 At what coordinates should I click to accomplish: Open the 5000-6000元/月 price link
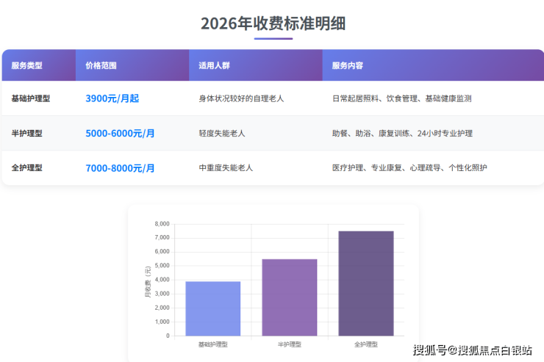click(120, 133)
